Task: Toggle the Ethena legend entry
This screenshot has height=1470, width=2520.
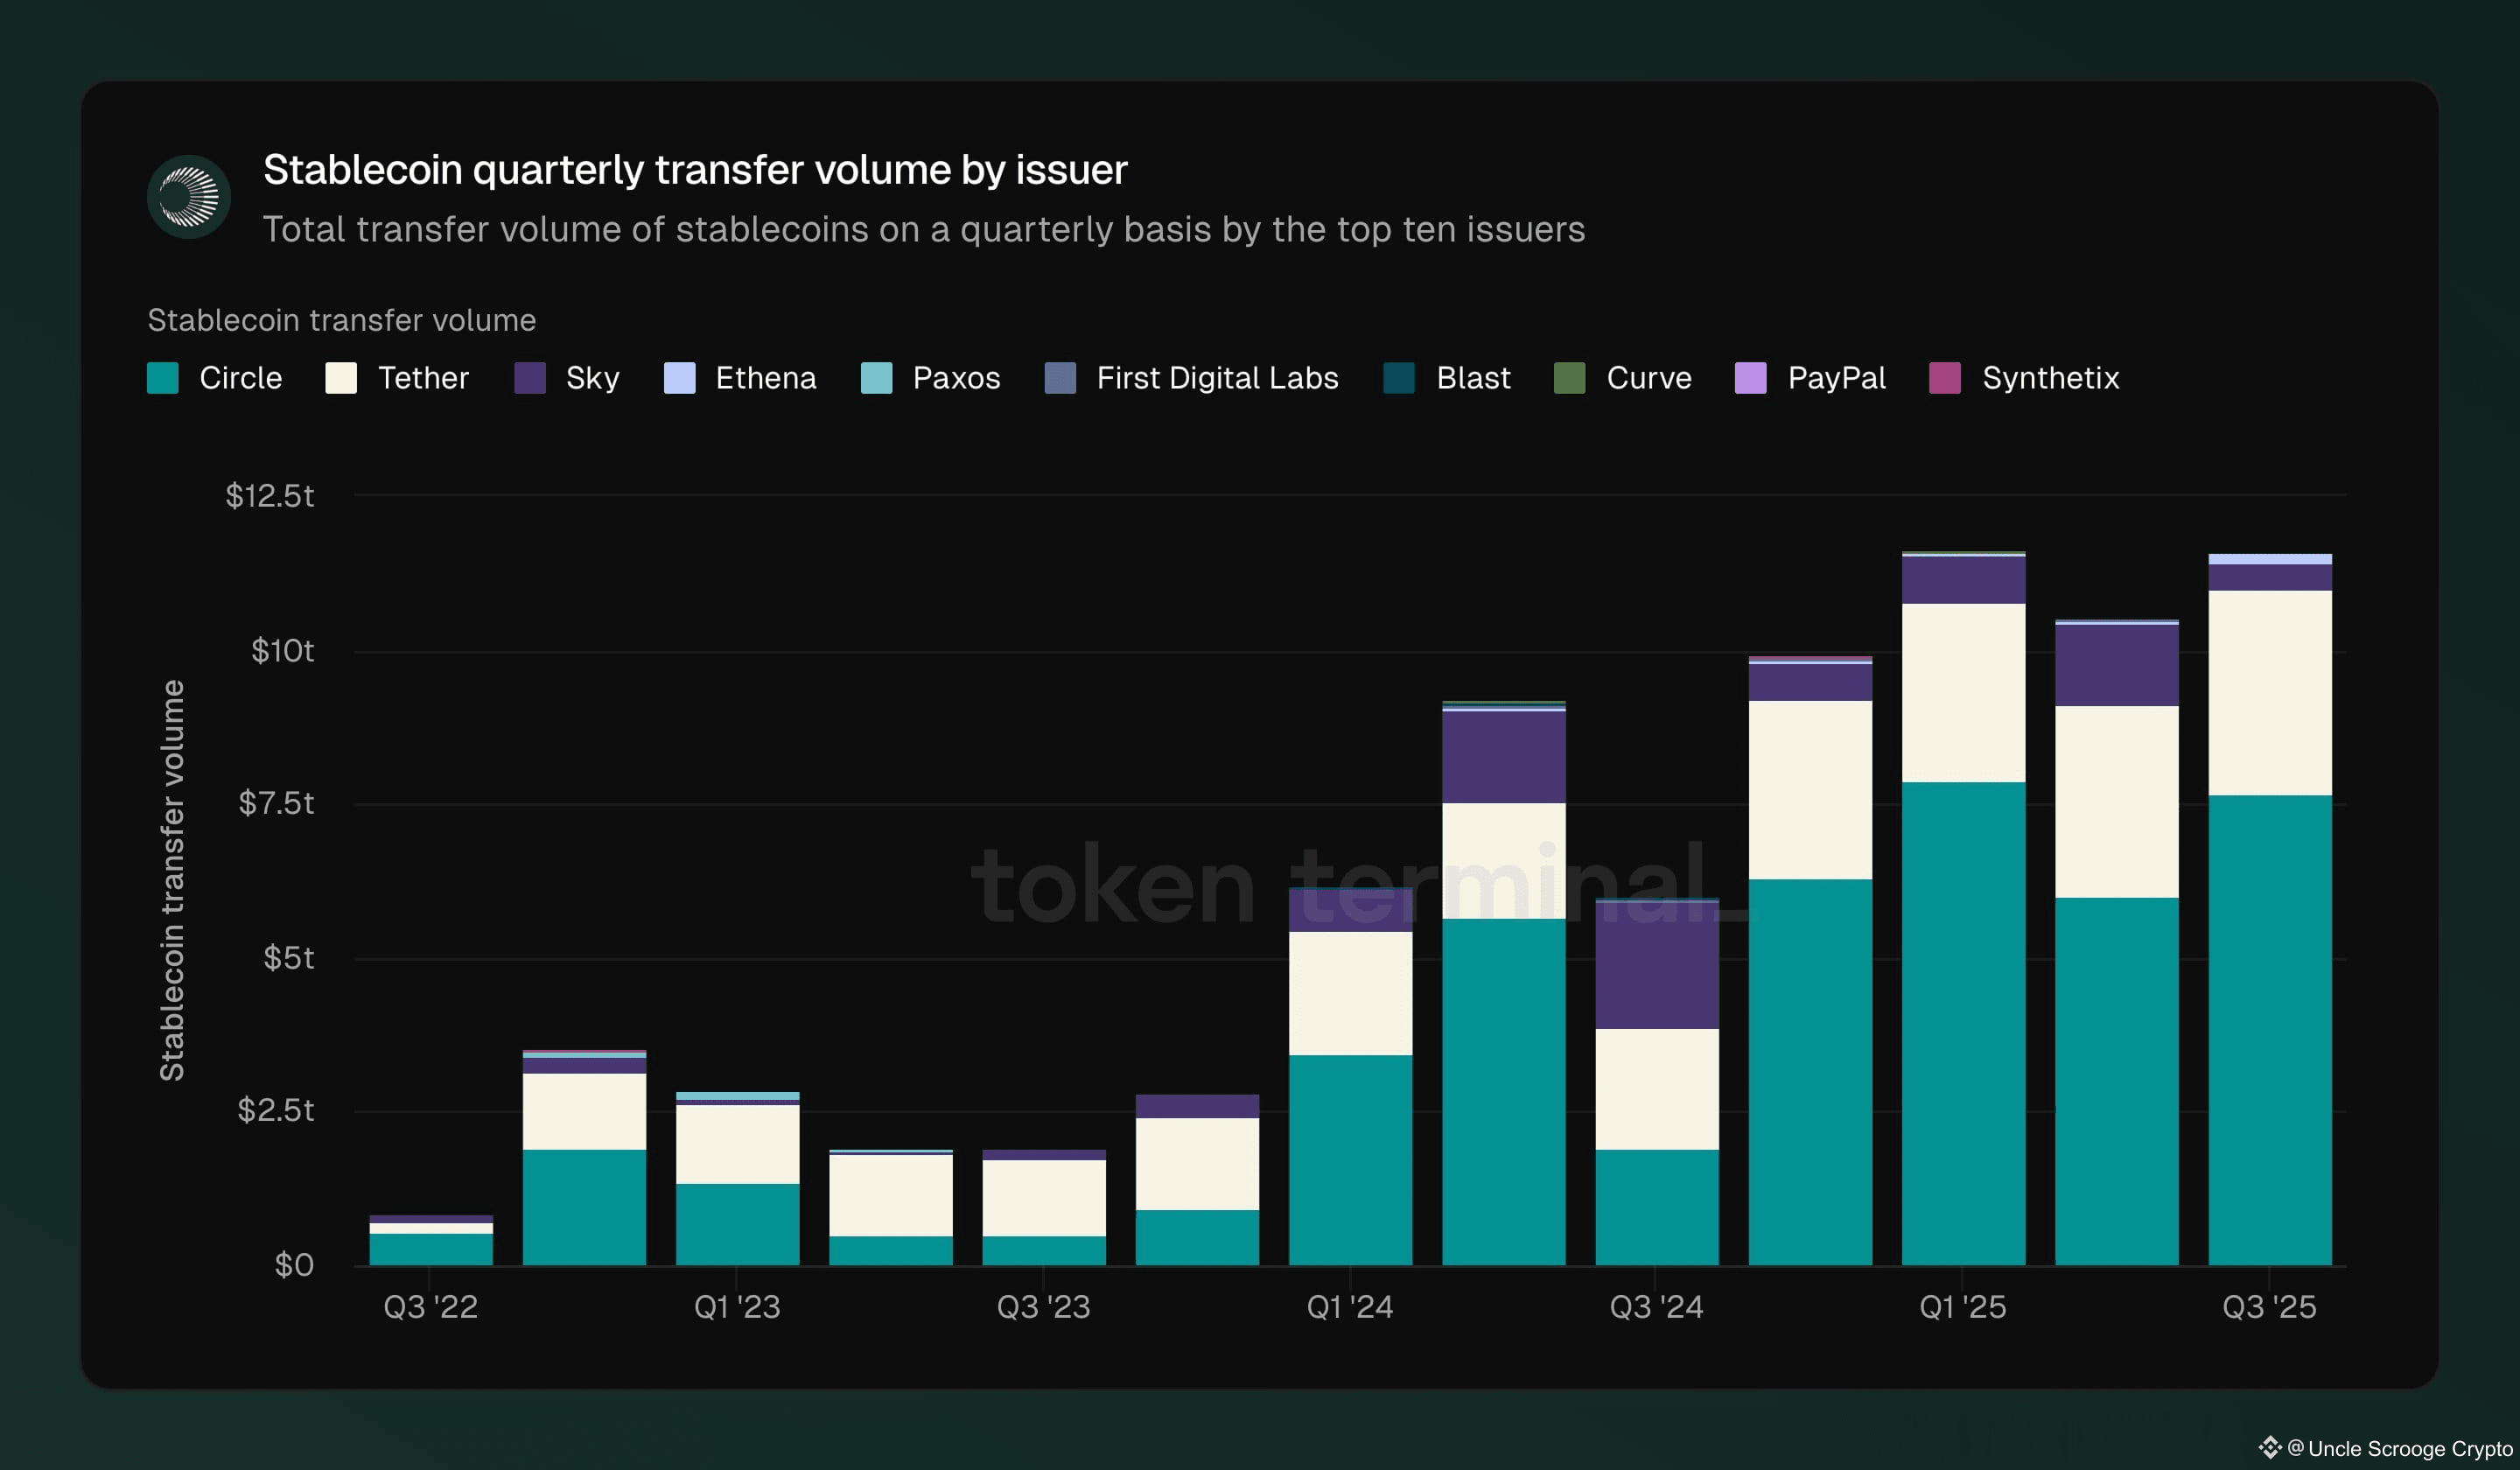Action: tap(765, 378)
